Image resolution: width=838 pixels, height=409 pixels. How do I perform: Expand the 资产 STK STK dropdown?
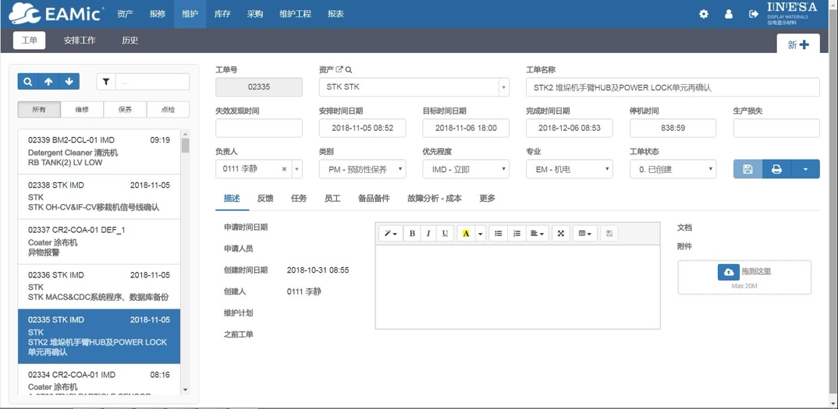tap(504, 87)
